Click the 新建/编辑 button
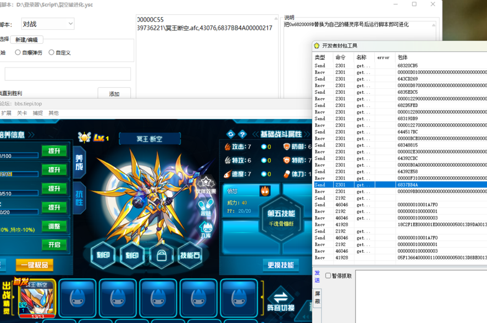487x323 pixels. (26, 39)
